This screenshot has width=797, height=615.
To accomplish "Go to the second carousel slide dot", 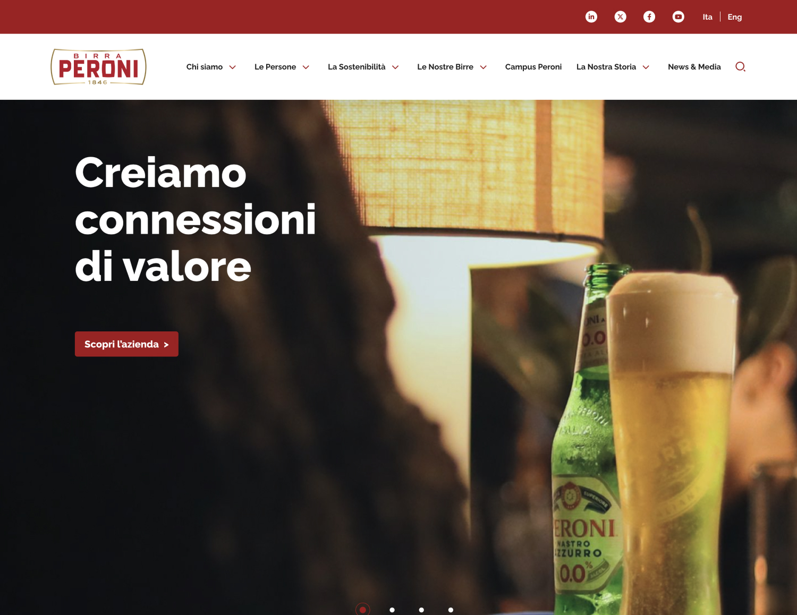I will [x=392, y=610].
